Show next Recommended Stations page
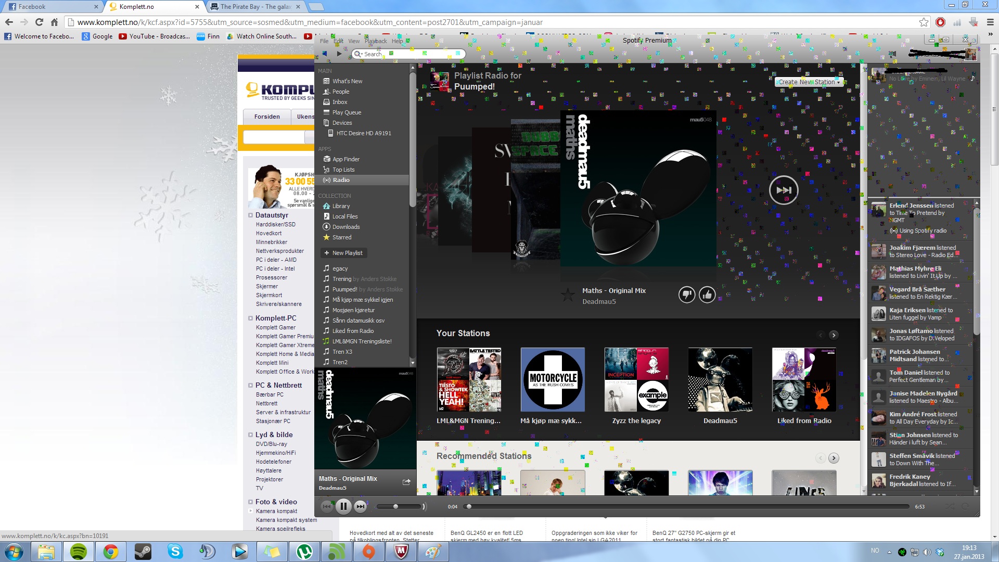 (834, 458)
